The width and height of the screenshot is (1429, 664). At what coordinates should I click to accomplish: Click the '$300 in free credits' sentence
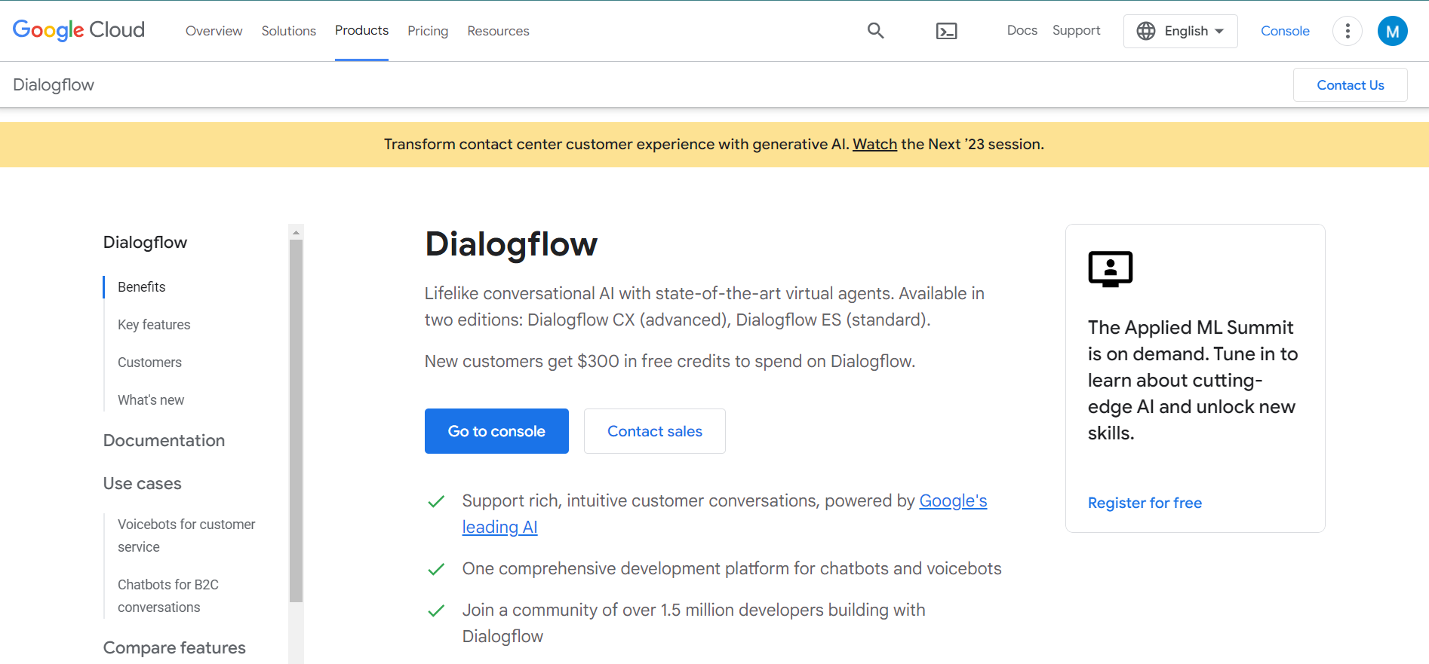coord(670,361)
